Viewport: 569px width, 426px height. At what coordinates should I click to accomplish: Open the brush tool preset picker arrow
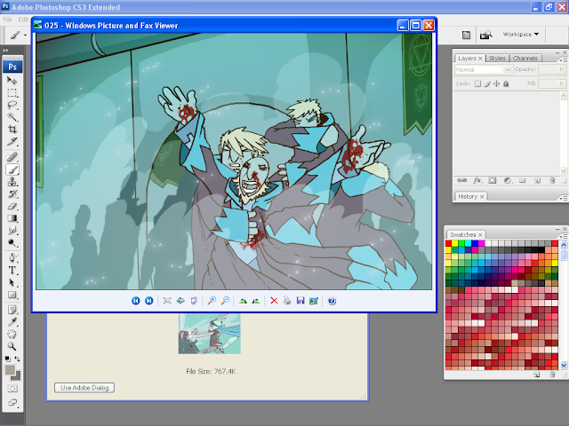click(x=25, y=35)
